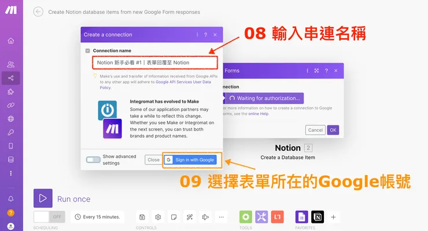Open the Keys icon in sidebar
The width and height of the screenshot is (428, 231).
(10, 132)
